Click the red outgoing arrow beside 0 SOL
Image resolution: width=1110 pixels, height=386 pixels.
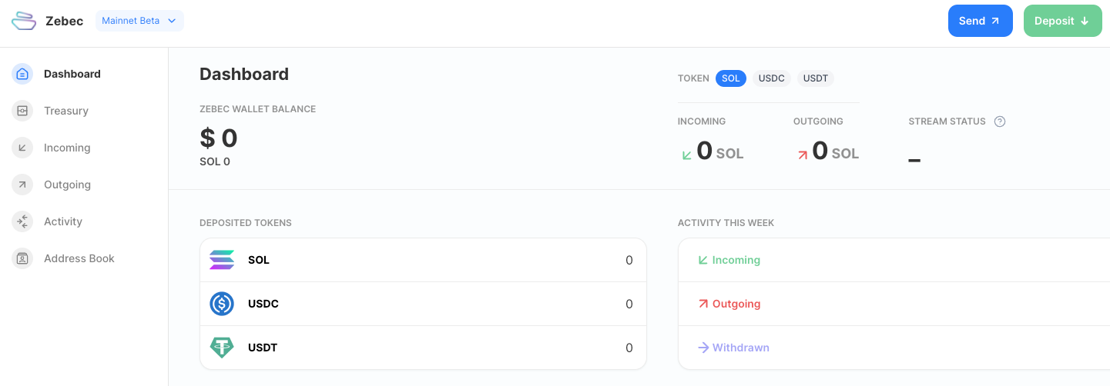click(802, 155)
